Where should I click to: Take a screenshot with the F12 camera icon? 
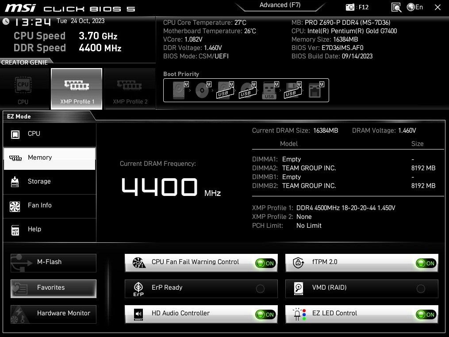coord(350,7)
